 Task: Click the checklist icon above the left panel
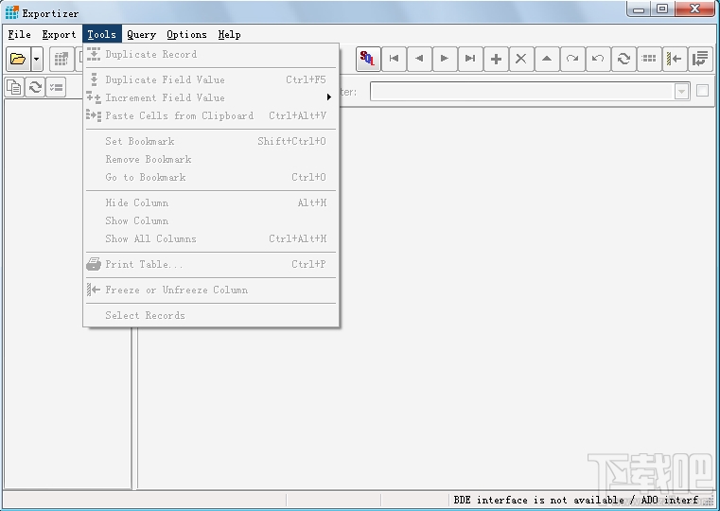[56, 87]
